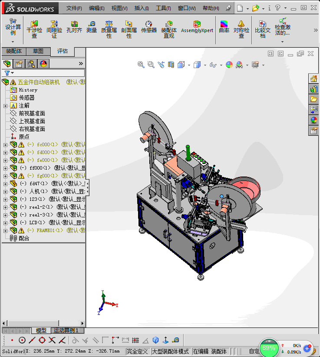Image resolution: width=320 pixels, height=357 pixels.
Task: Expand the manager tabs overflow chevron
Action: pos(81,63)
